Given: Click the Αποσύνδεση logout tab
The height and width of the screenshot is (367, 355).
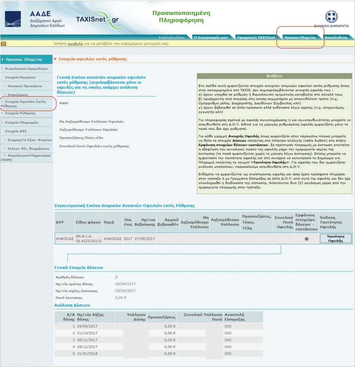Looking at the screenshot, I should (336, 37).
